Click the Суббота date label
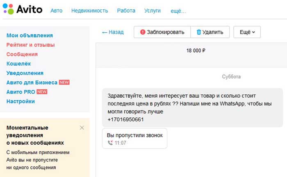 point(231,76)
